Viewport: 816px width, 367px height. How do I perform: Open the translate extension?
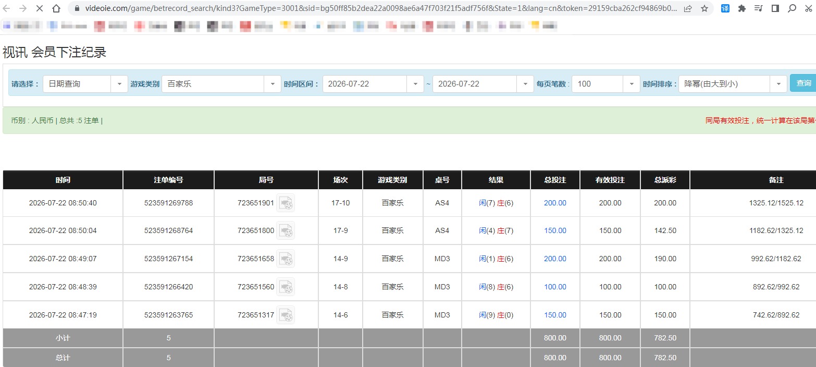click(725, 8)
